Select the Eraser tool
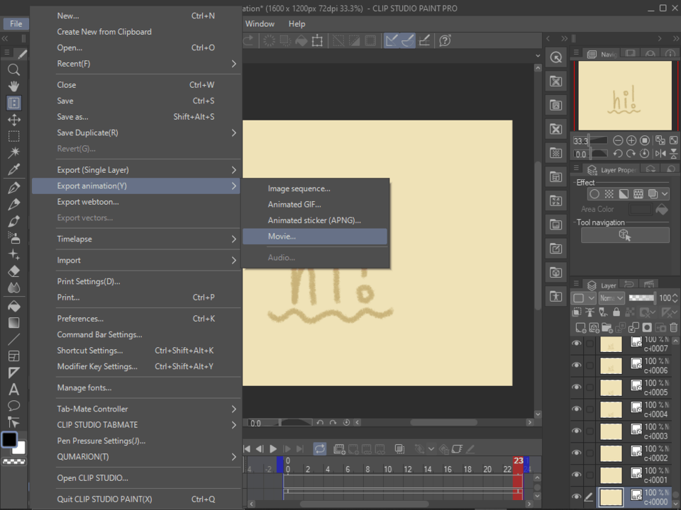Screen dimensions: 681x510 [x=13, y=271]
